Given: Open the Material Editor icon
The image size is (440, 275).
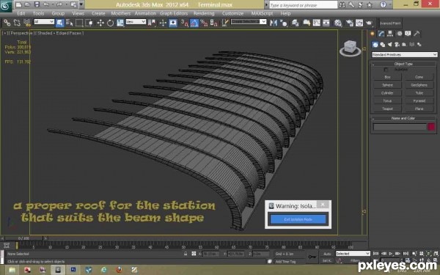Looking at the screenshot, I should coord(338,23).
